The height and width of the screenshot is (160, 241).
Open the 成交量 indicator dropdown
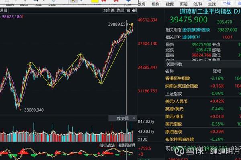[x=123, y=118]
